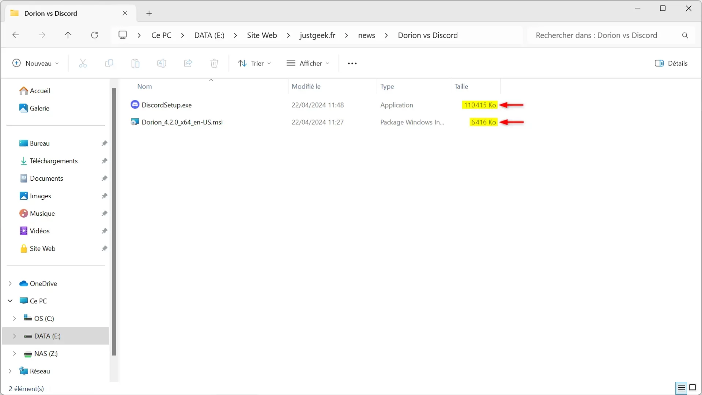Refresh the current folder view
The image size is (702, 395).
[x=94, y=35]
